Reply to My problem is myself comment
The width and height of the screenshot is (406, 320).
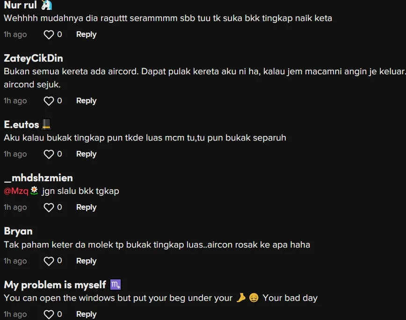coord(86,314)
